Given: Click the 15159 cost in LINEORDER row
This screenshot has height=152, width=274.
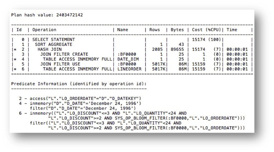Looking at the screenshot, I should point(199,69).
